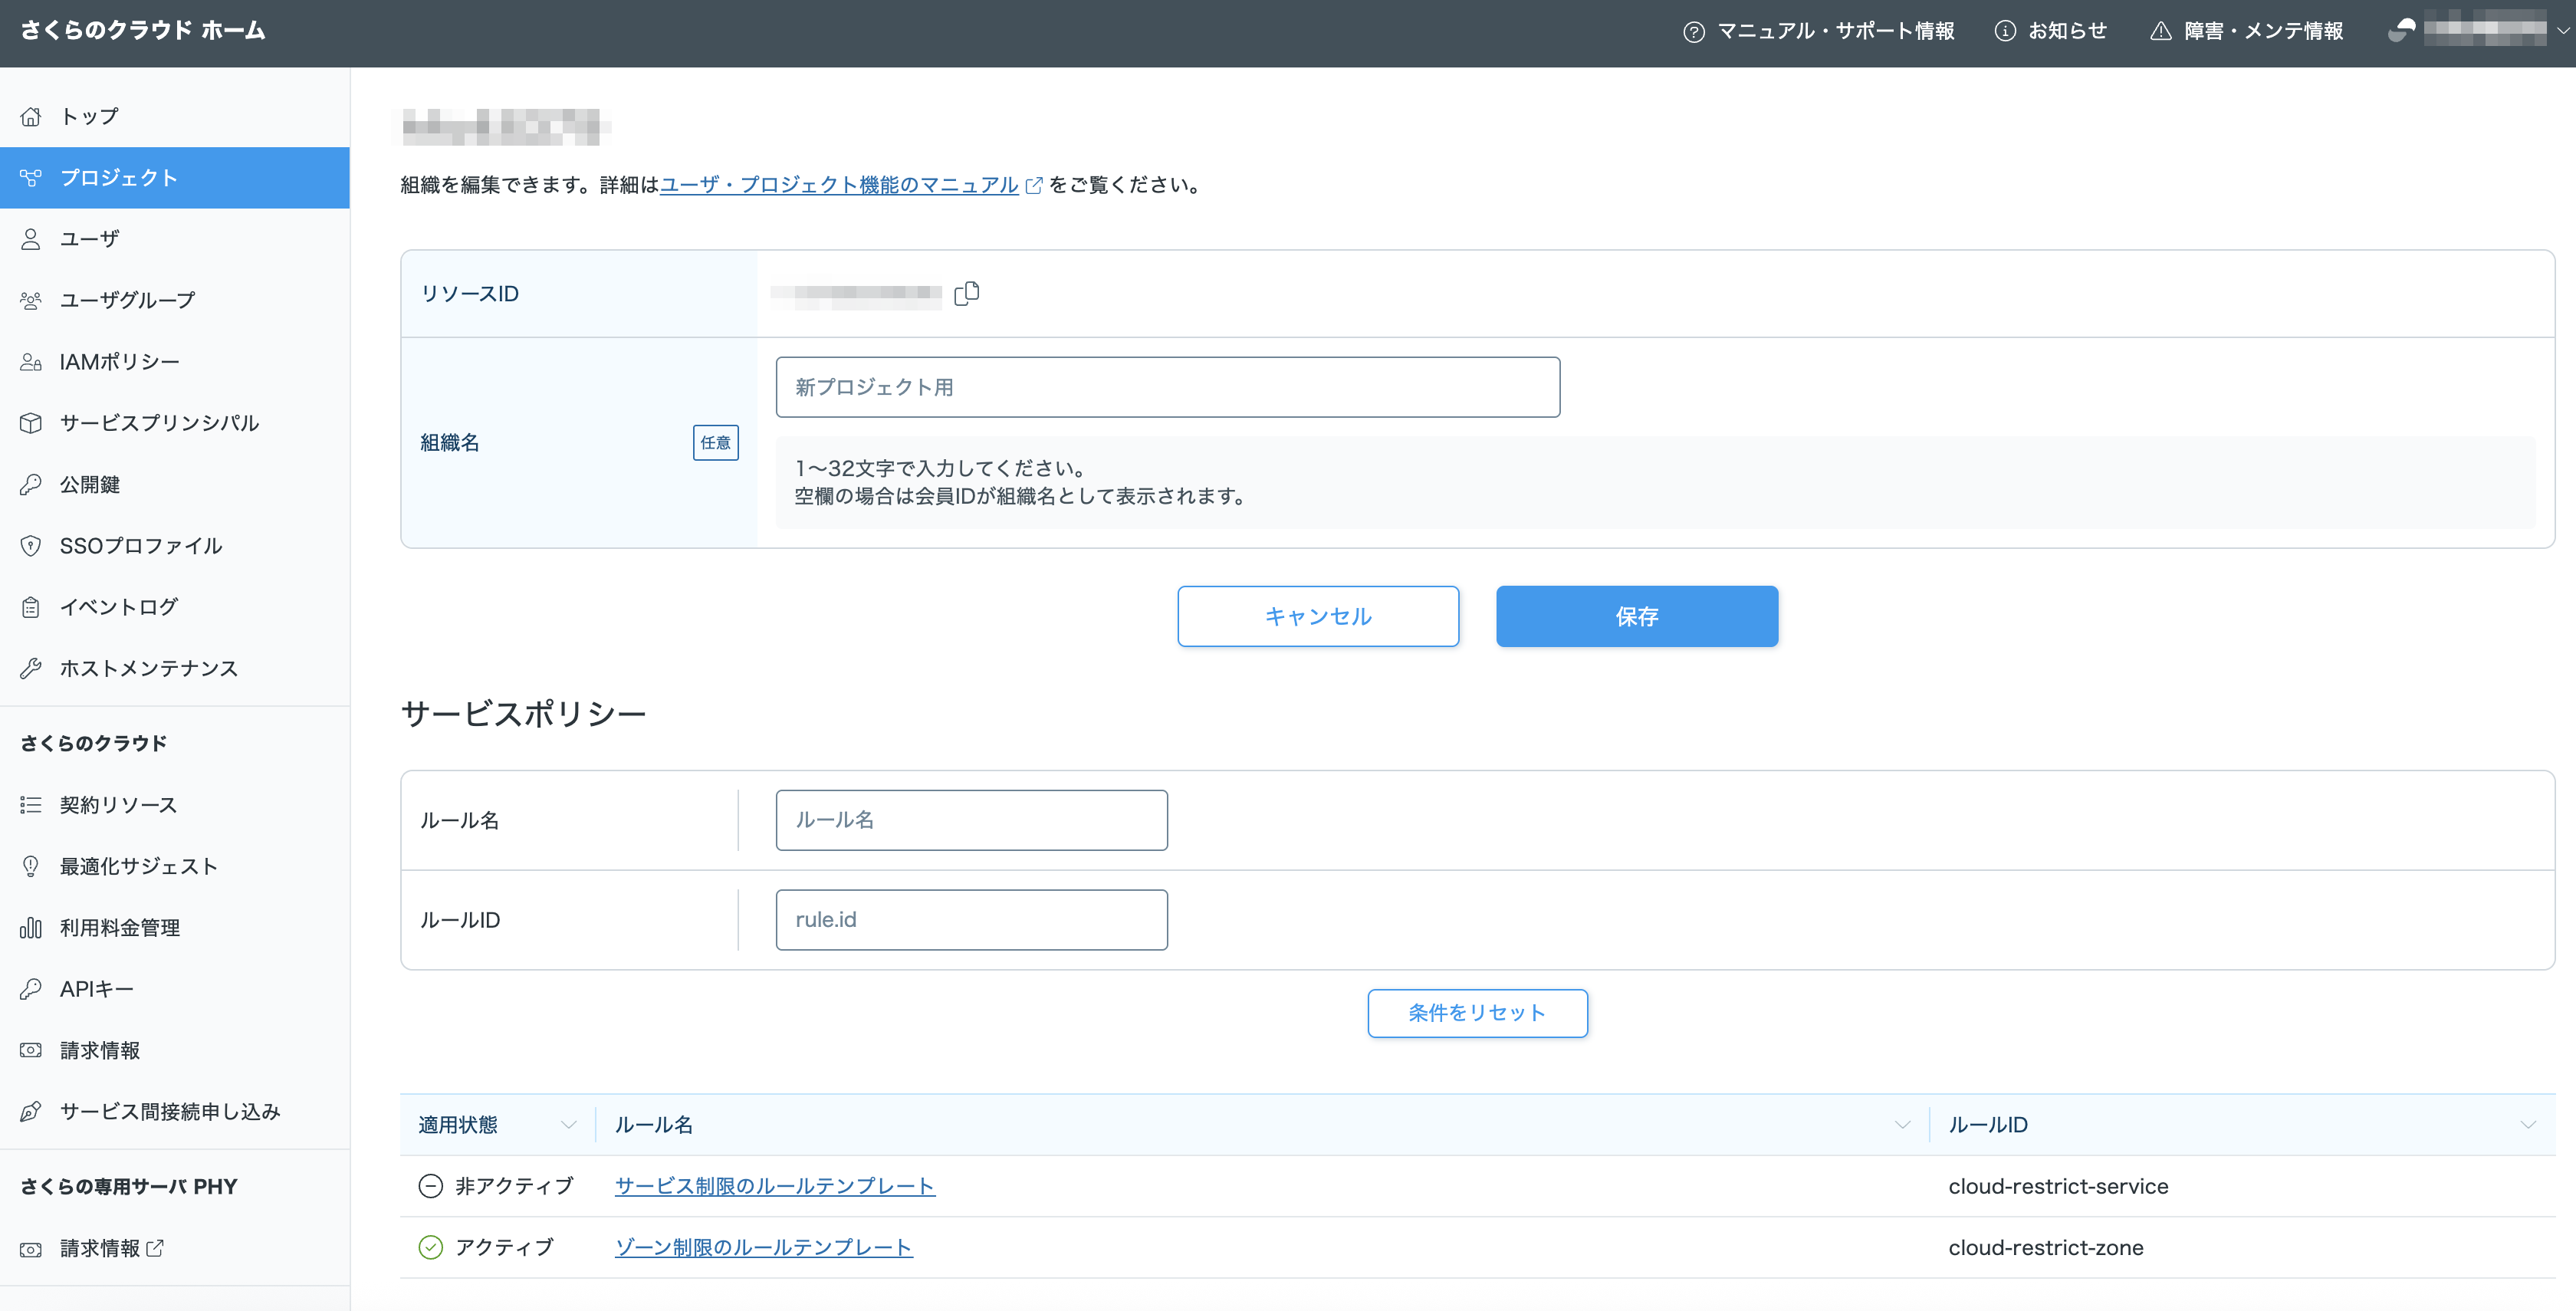
Task: Open the ルール名 column header dropdown
Action: [x=1901, y=1125]
